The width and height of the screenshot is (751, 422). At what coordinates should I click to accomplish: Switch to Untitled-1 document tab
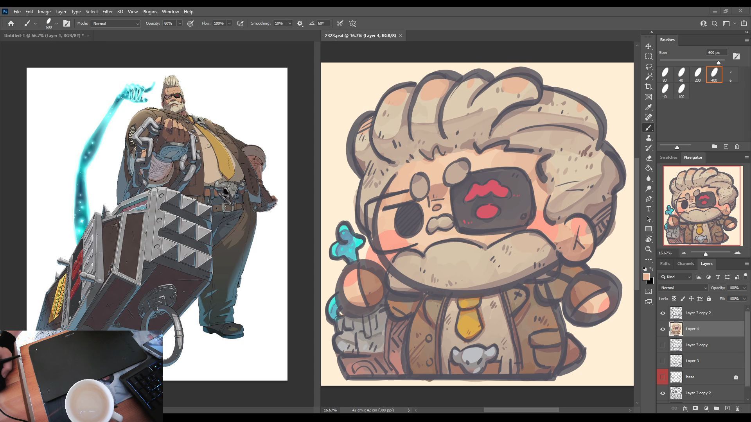tap(44, 36)
